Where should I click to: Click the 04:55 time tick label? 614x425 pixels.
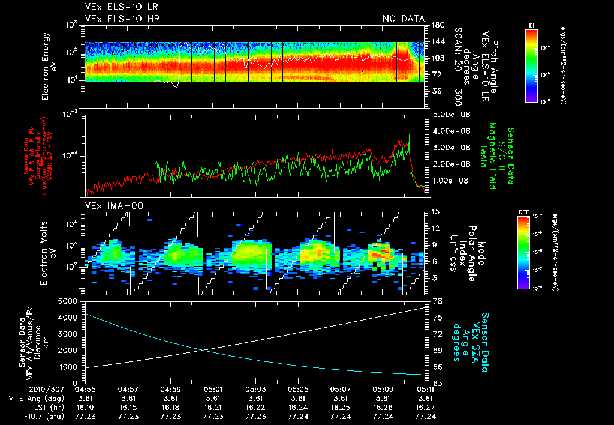point(85,390)
